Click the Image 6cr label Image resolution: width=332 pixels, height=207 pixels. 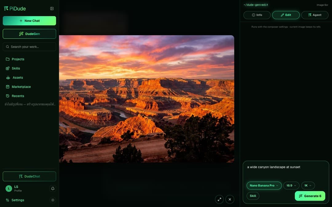322,5
